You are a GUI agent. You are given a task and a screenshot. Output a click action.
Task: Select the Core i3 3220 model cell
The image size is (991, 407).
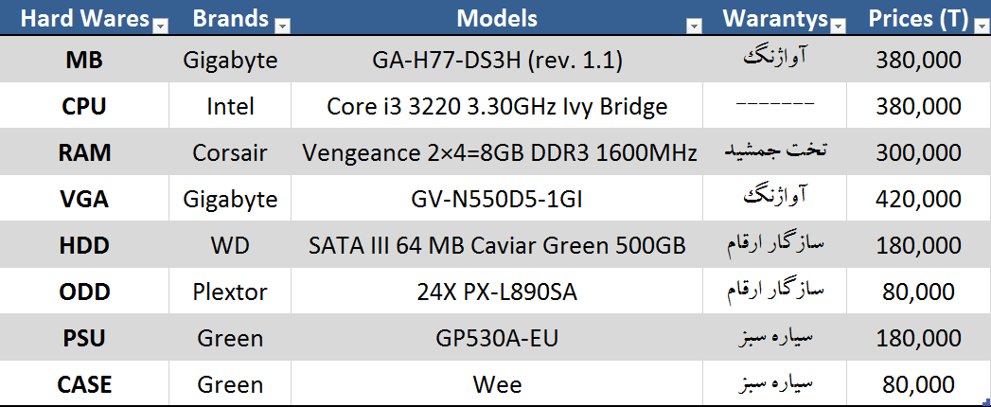(497, 106)
